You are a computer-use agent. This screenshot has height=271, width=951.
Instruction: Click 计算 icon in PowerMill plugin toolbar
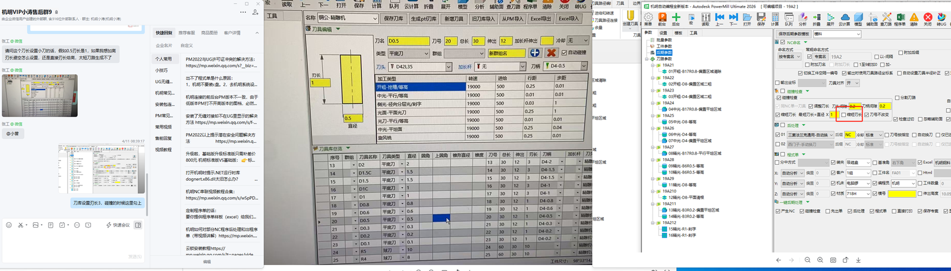(x=775, y=19)
